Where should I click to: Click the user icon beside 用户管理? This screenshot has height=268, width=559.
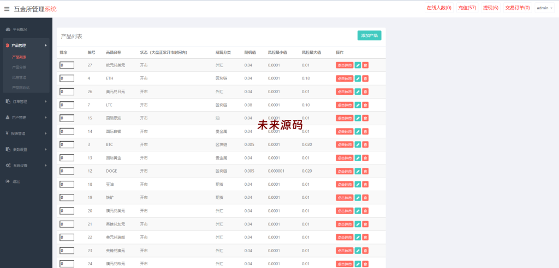(8, 118)
